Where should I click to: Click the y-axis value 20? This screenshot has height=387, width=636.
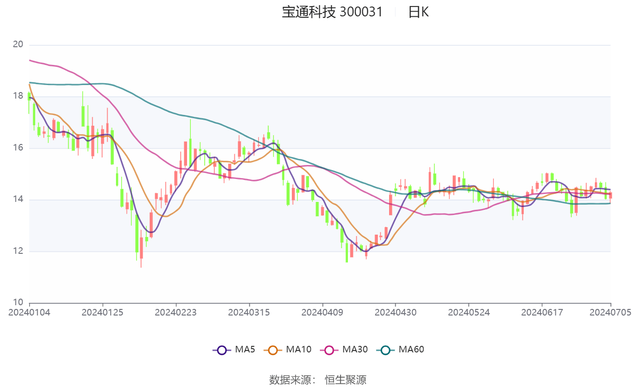click(18, 45)
